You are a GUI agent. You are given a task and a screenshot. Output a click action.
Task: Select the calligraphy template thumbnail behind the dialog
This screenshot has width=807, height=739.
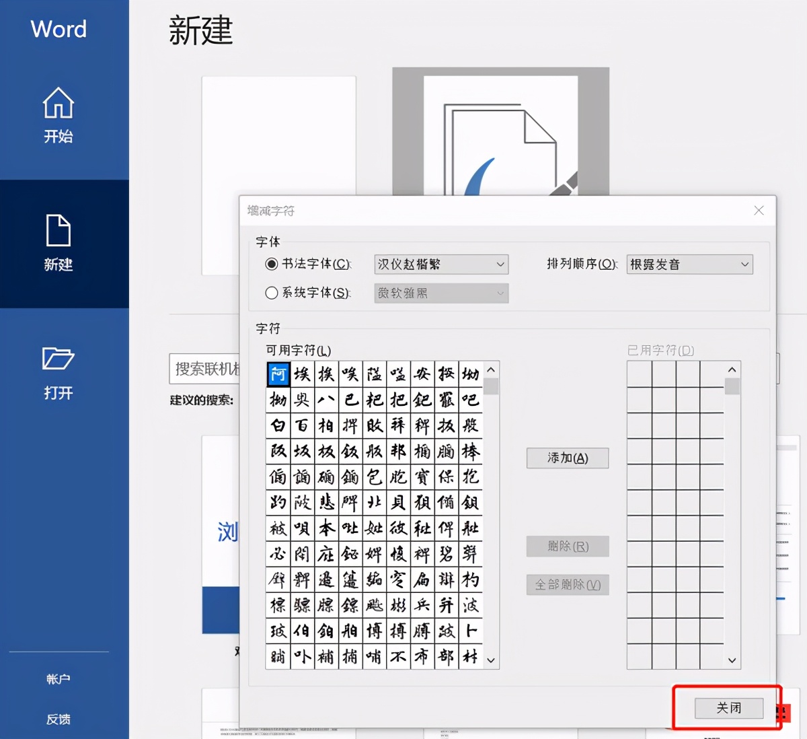(501, 132)
